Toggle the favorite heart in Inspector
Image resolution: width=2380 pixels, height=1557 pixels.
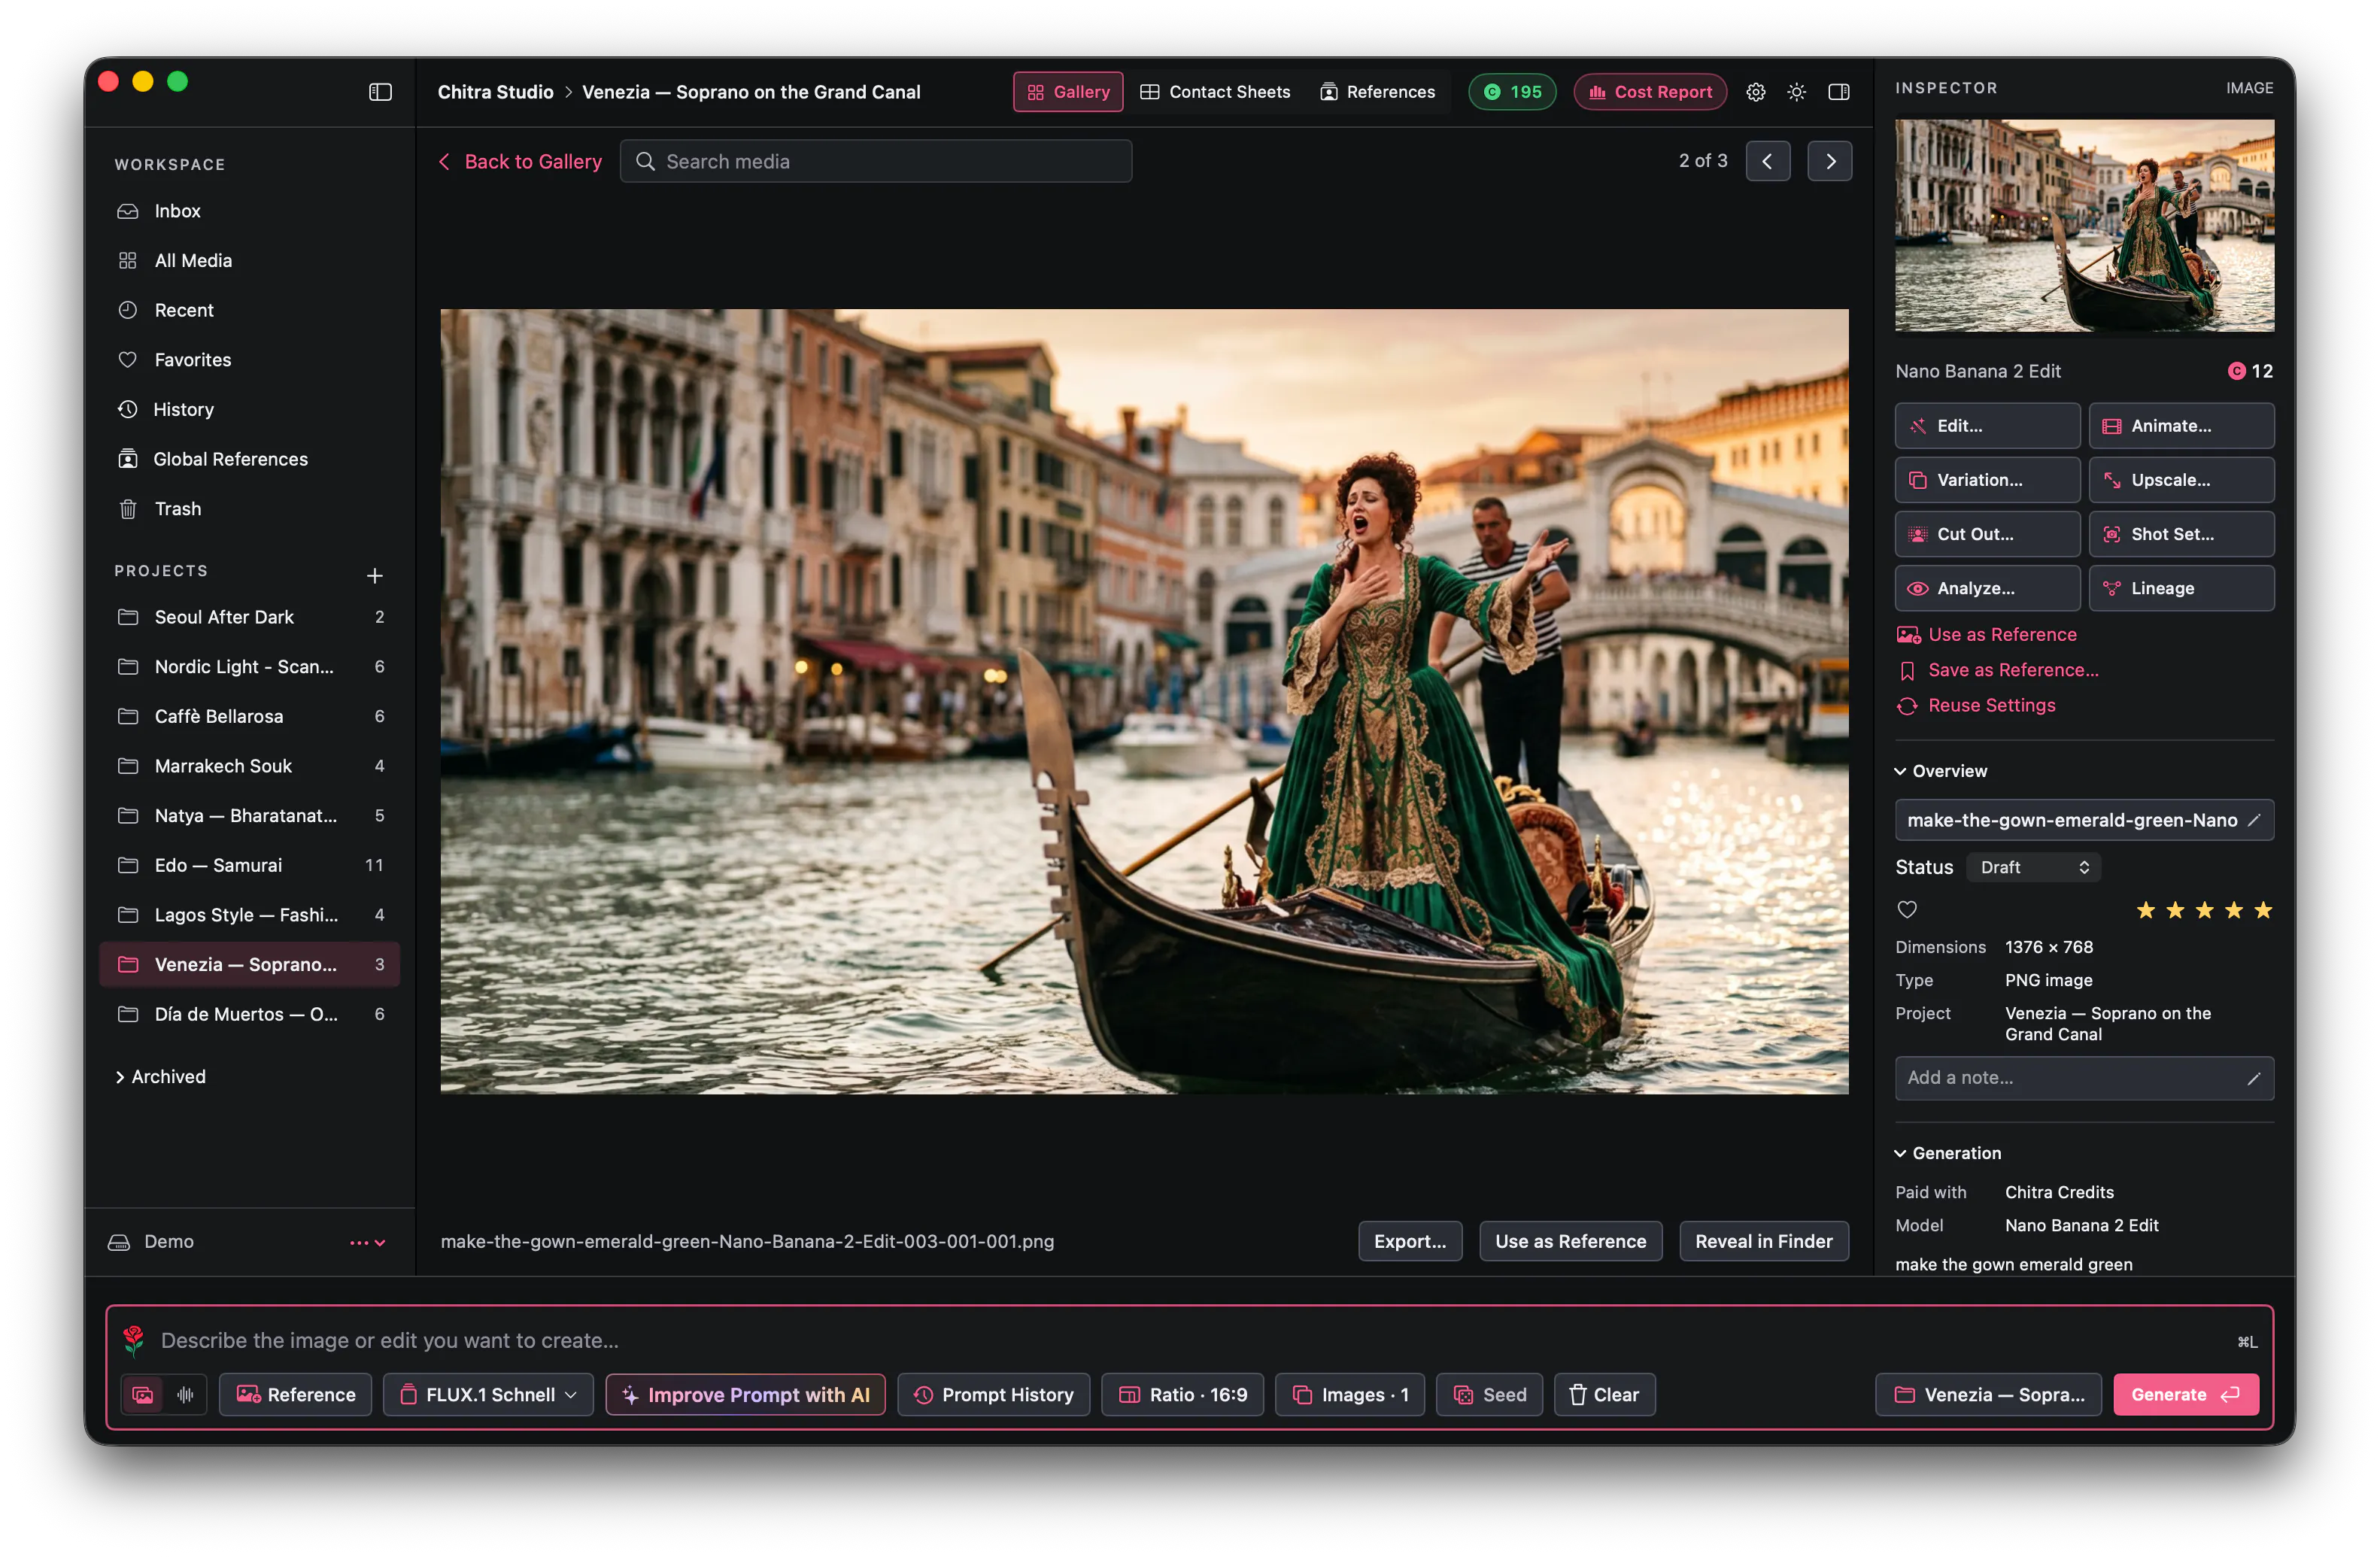[1907, 910]
